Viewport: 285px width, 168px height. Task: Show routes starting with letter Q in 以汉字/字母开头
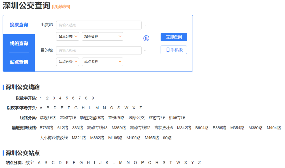112,108
